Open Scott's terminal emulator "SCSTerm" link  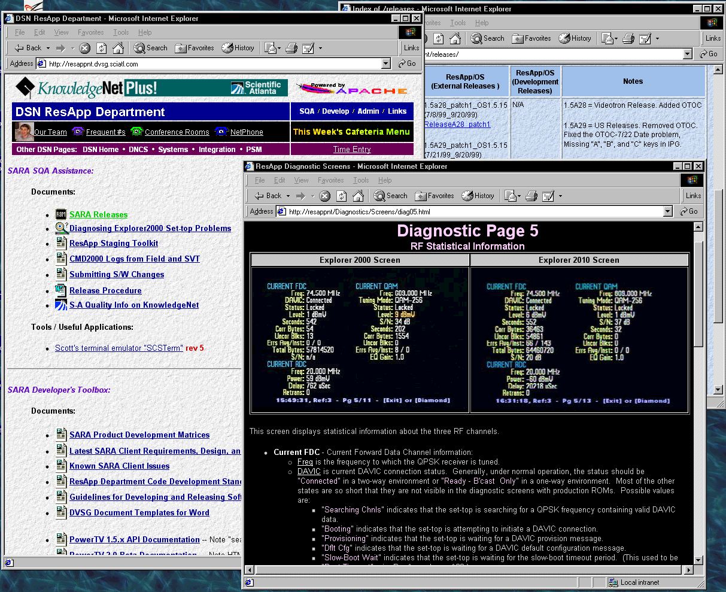point(119,348)
